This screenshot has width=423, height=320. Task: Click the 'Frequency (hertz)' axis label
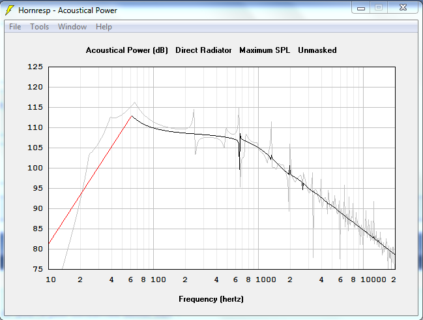[x=211, y=299]
